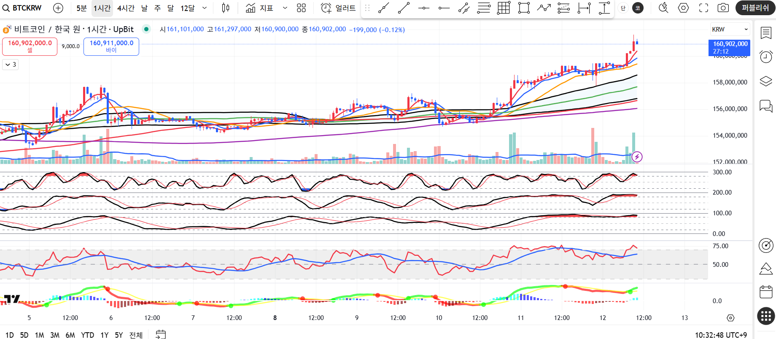Open the quick search lightning icon
This screenshot has width=776, height=339.
pyautogui.click(x=663, y=8)
